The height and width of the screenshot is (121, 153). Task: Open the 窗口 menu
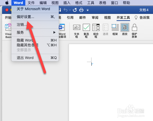point(114,3)
